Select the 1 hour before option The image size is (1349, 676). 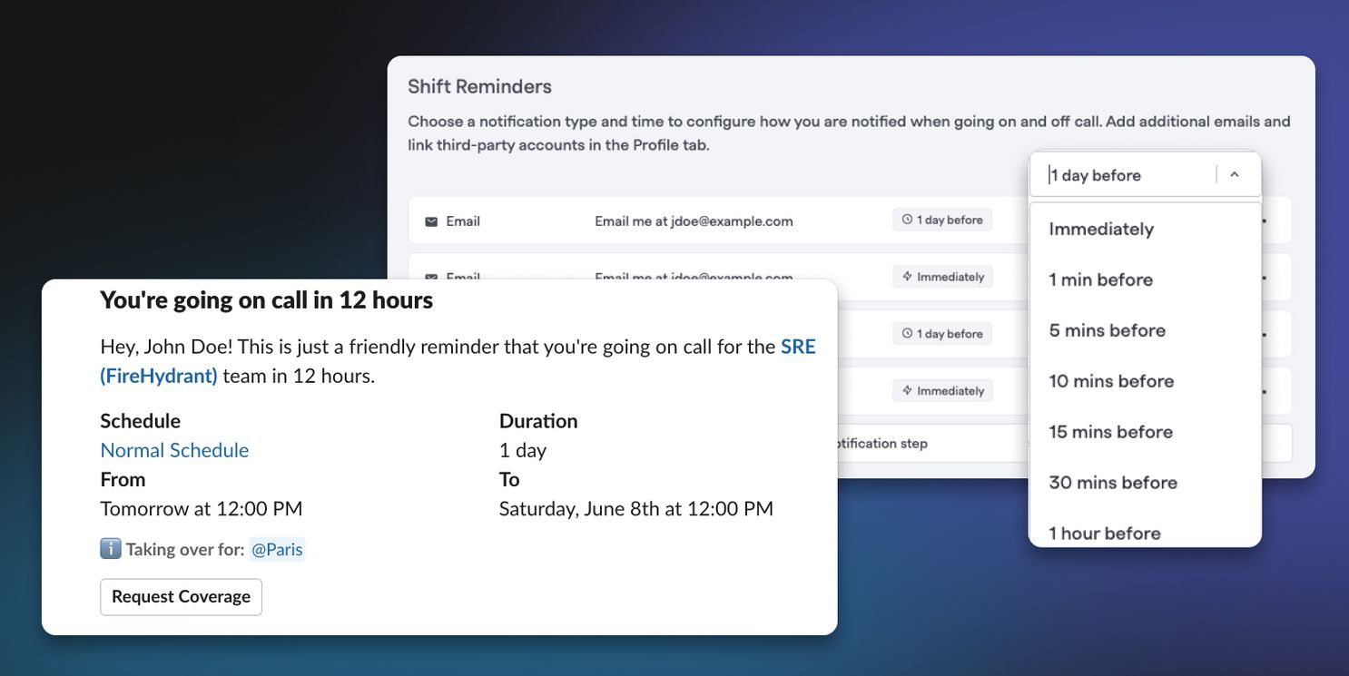(1105, 534)
